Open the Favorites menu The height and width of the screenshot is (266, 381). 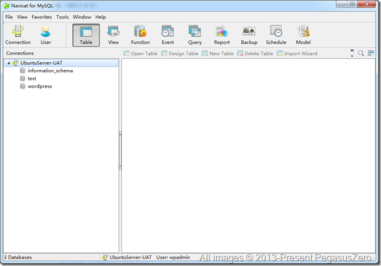coord(42,17)
